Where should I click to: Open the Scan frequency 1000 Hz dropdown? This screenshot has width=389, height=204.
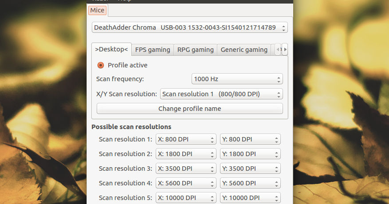point(237,79)
